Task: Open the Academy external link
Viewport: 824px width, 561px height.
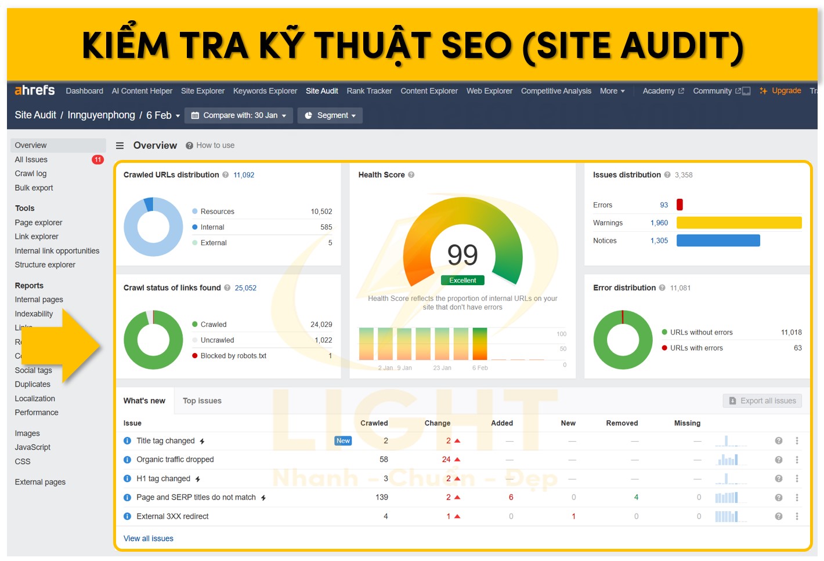Action: pyautogui.click(x=663, y=91)
